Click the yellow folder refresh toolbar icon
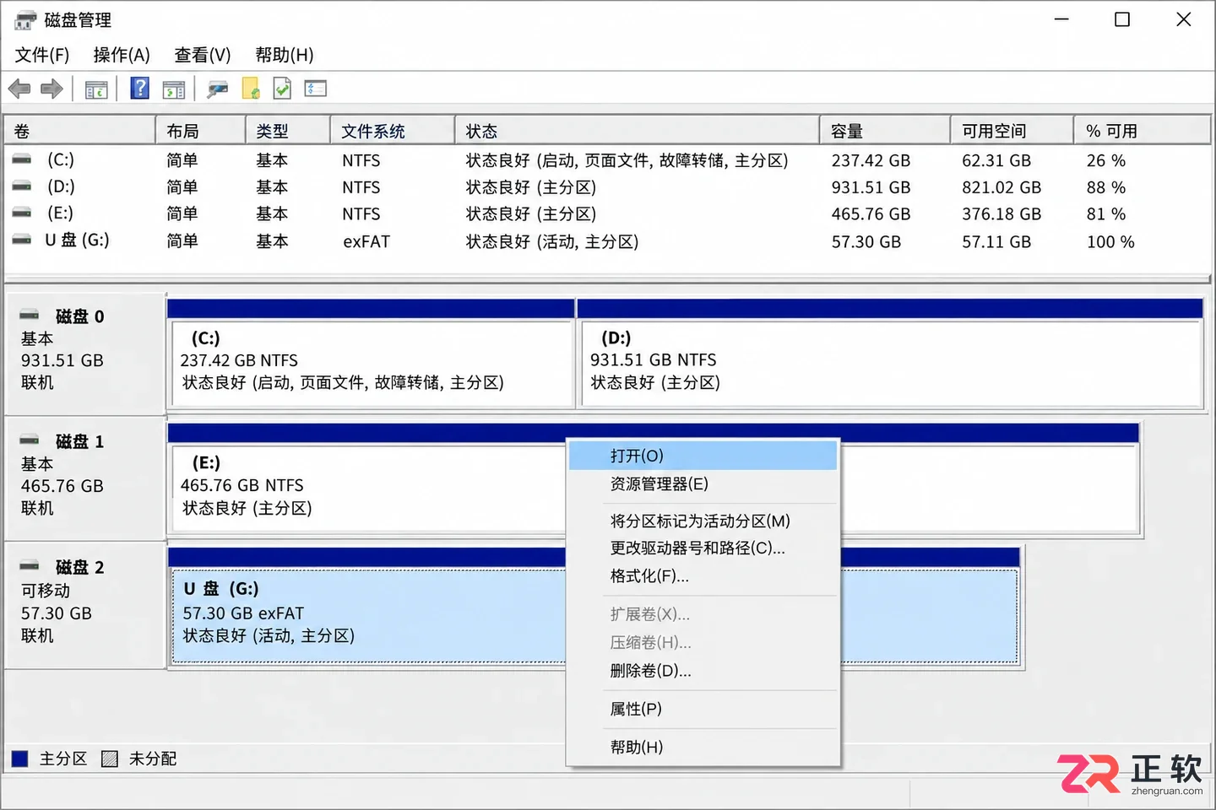This screenshot has width=1216, height=810. coord(251,89)
